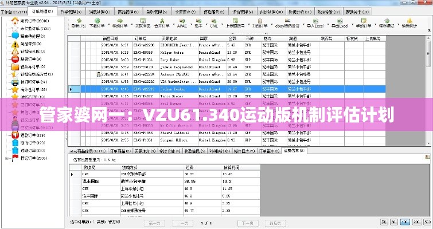The height and width of the screenshot is (229, 433).
Task: Click the ebay mark-shipped truck icon
Action: click(x=287, y=21)
